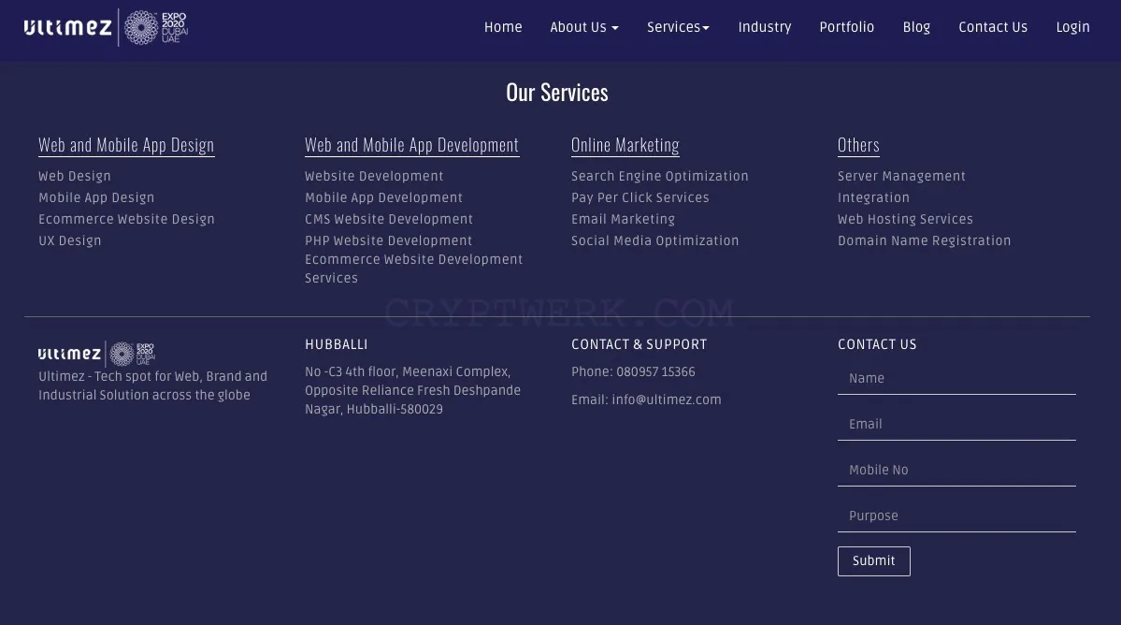Open Ecommerce Website Design link
This screenshot has height=625, width=1121.
[126, 219]
